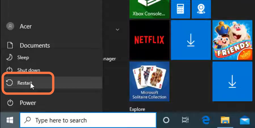Open the Documents folder icon
Screen dimensions: 255x128
click(x=10, y=45)
